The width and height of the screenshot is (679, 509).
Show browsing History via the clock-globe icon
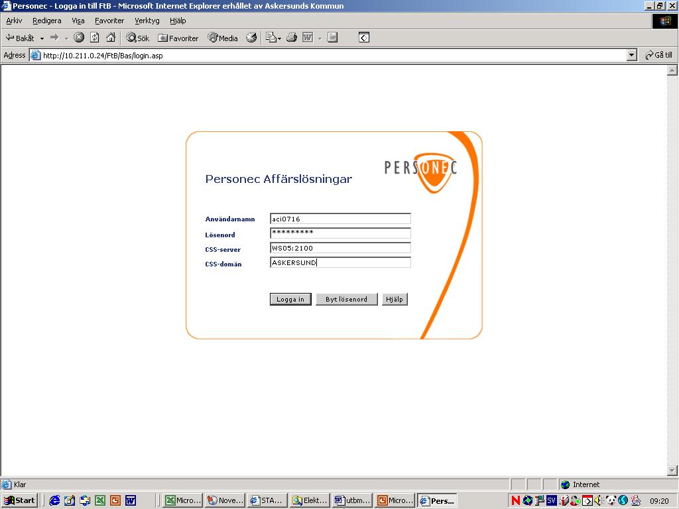(251, 38)
